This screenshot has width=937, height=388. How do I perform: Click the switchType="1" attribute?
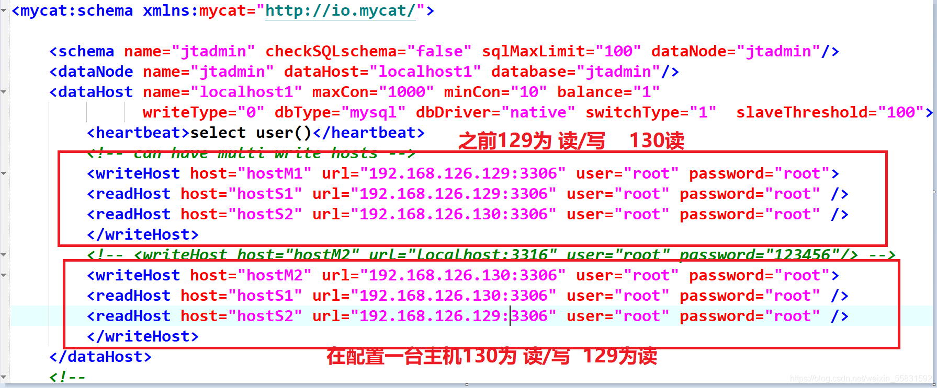pyautogui.click(x=651, y=112)
